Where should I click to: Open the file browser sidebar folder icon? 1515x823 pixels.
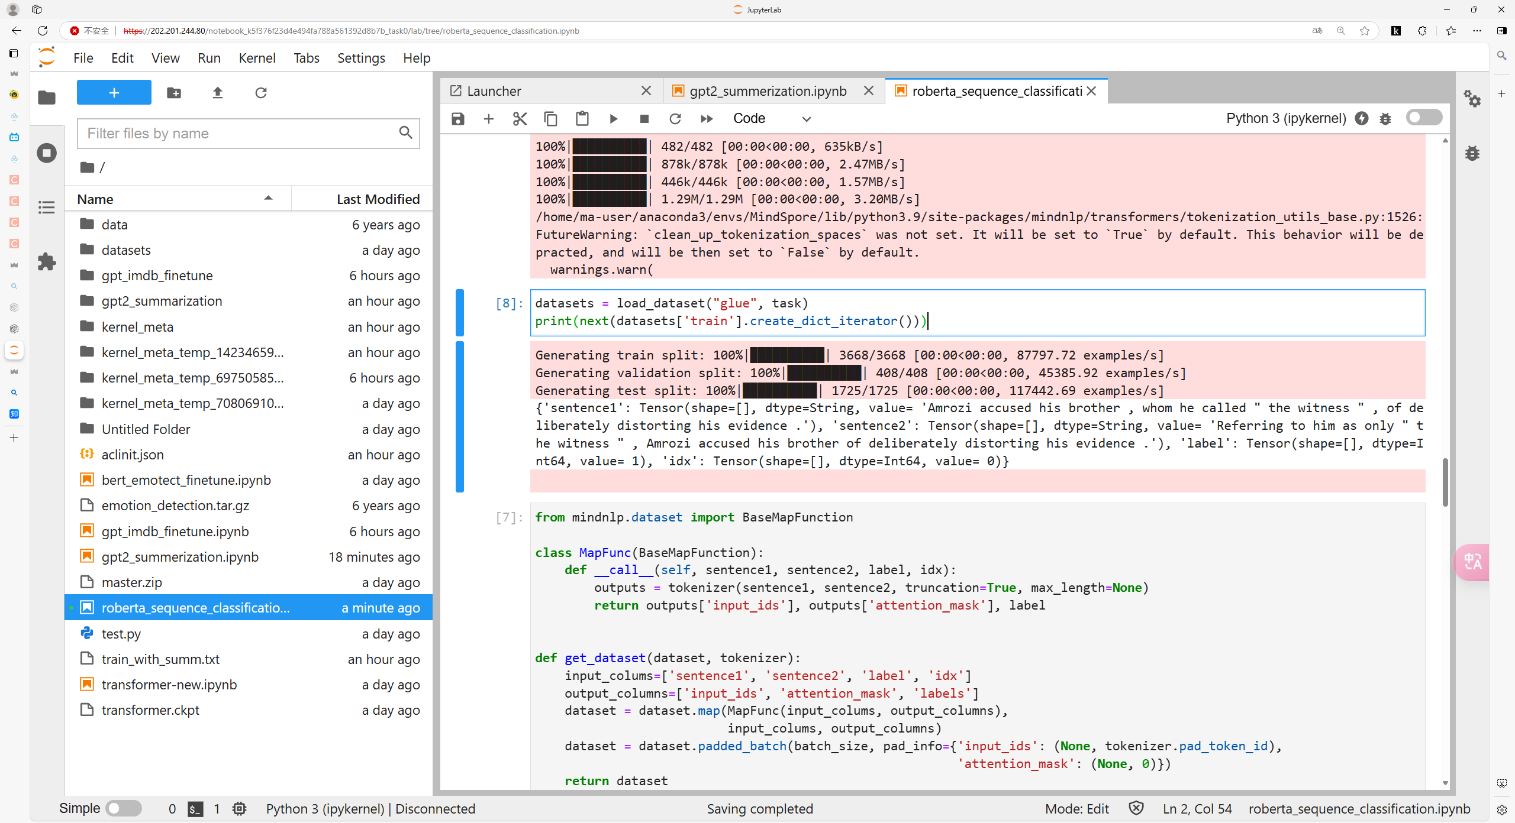click(47, 98)
